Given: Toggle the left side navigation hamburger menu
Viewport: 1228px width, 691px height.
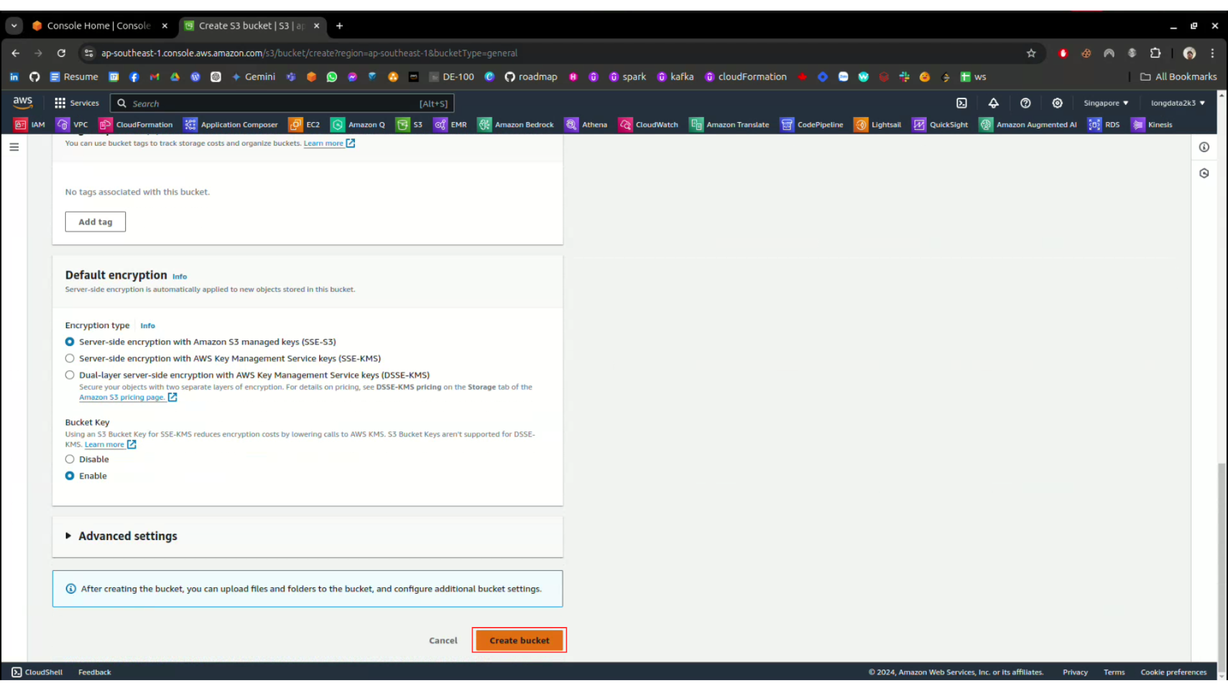Looking at the screenshot, I should [x=14, y=147].
